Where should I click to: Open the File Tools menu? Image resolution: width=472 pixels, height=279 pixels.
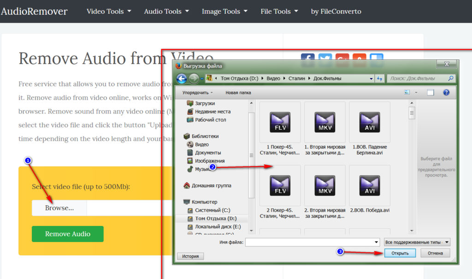(279, 12)
